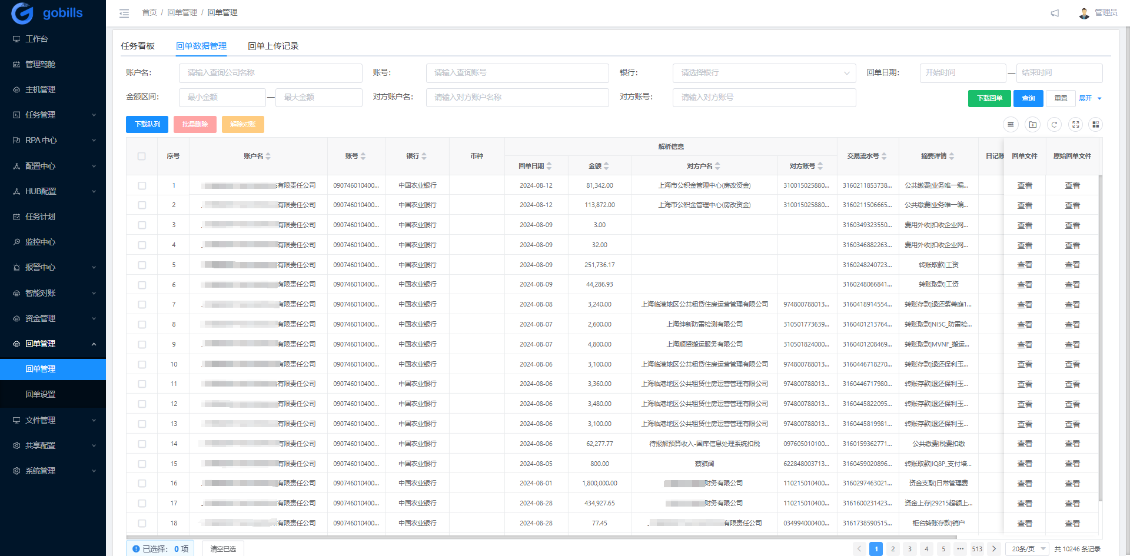Screen dimensions: 1130x556
Task: Check the checkbox for row 1
Action: point(142,186)
